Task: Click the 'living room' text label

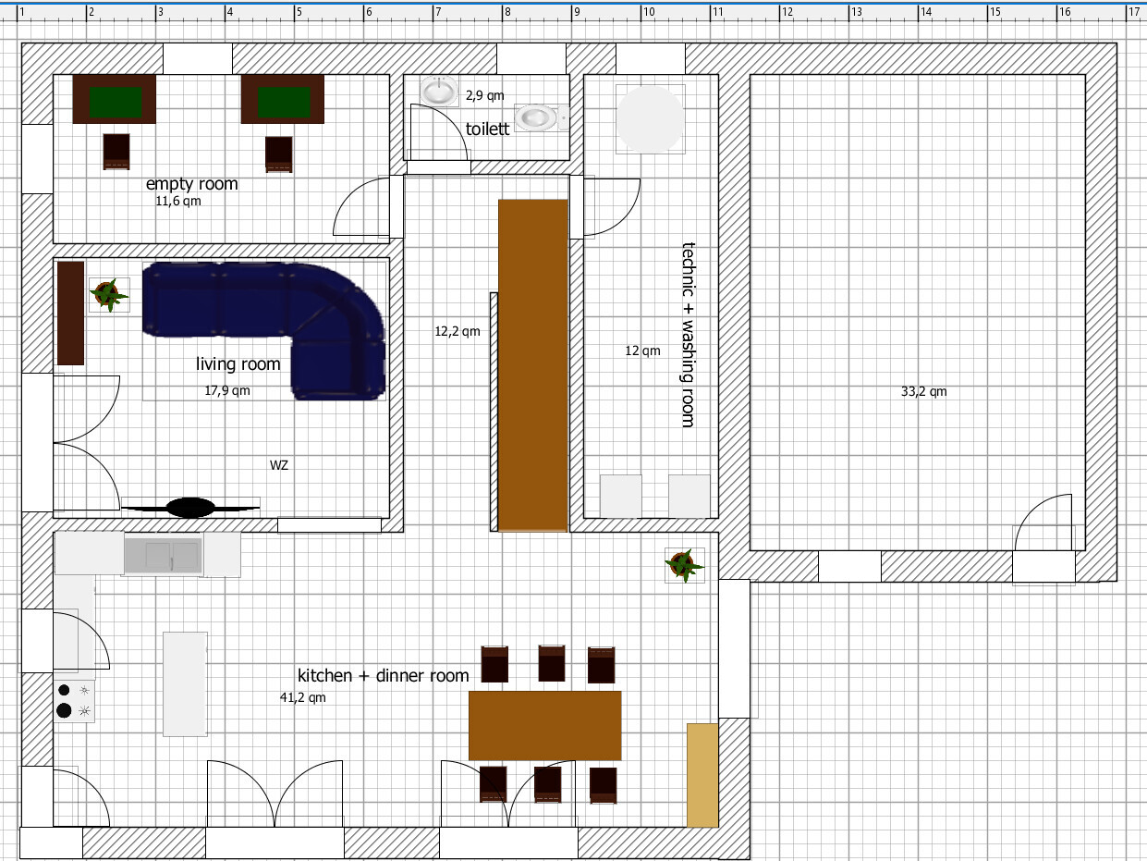Action: pos(238,364)
